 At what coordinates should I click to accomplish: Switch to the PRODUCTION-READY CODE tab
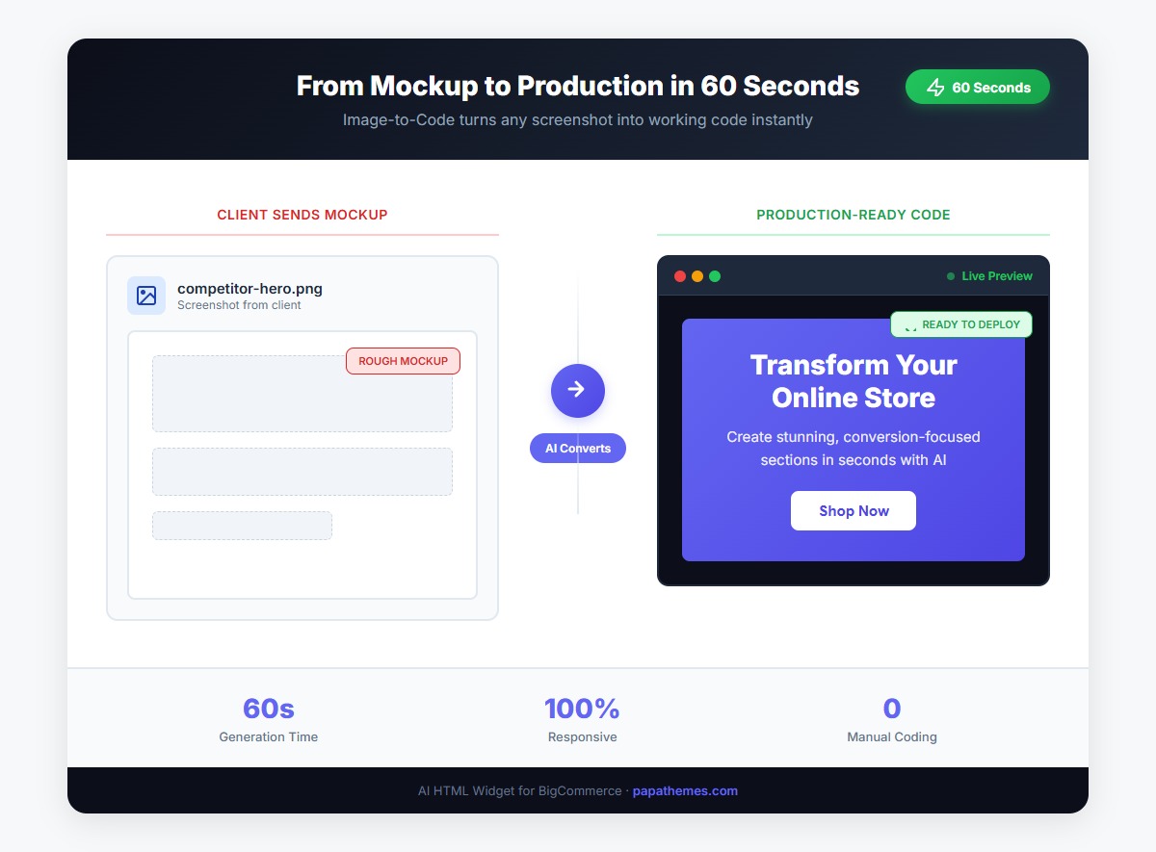853,215
